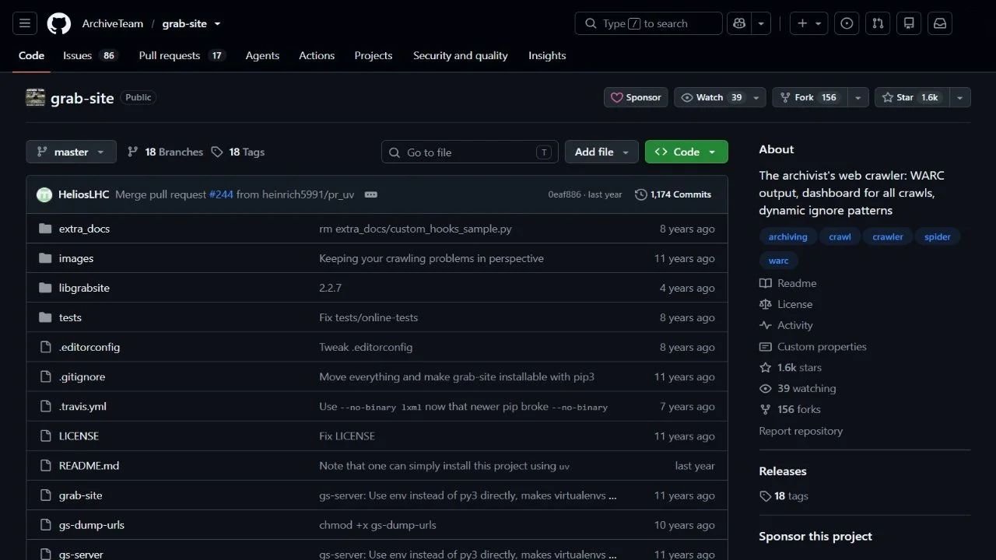
Task: Open the issues circle-dot icon in header
Action: coord(847,23)
